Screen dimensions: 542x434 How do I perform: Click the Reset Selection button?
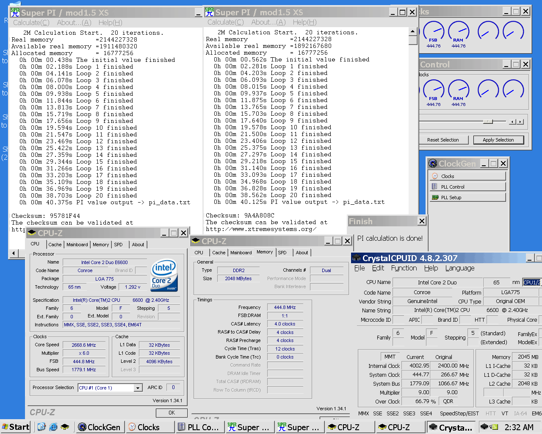click(x=443, y=140)
